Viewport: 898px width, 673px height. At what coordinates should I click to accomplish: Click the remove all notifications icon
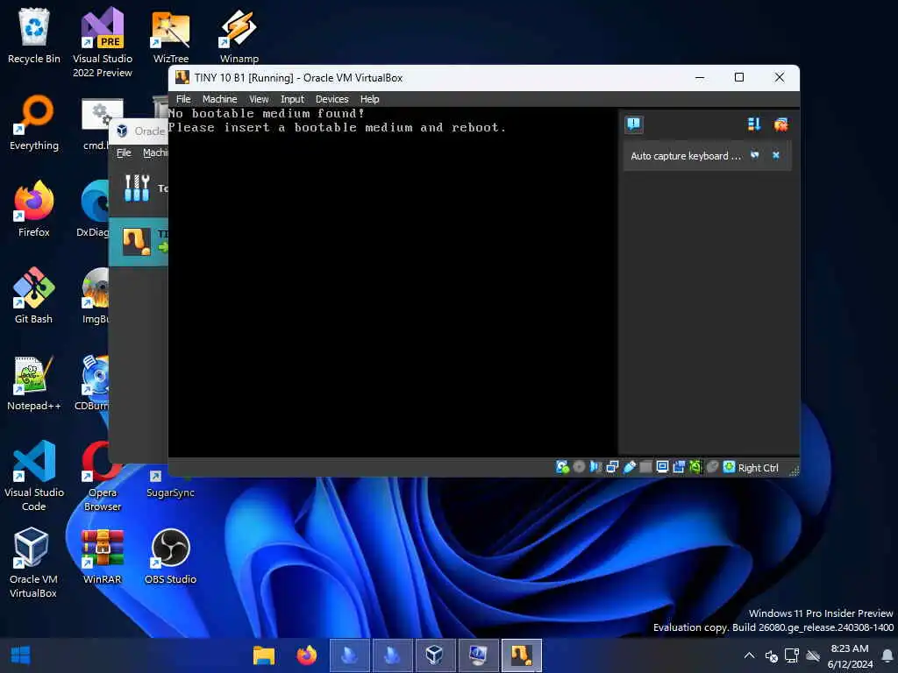click(780, 124)
